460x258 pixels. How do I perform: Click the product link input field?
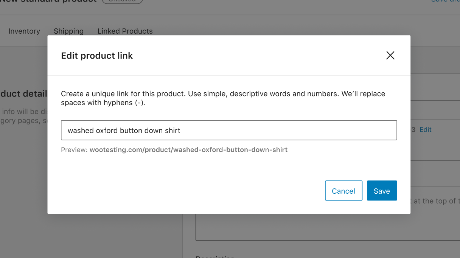click(x=229, y=130)
